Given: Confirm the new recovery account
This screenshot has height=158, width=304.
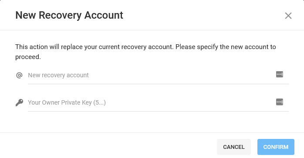Looking at the screenshot, I should click(276, 147).
